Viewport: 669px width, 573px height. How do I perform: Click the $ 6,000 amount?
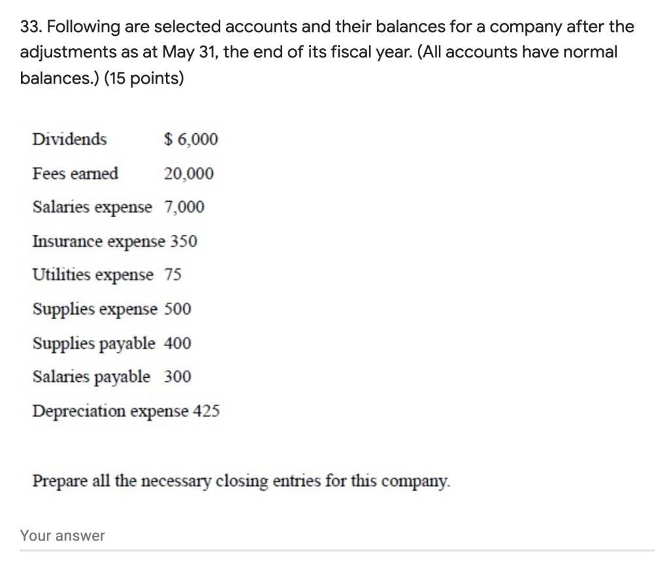point(191,139)
